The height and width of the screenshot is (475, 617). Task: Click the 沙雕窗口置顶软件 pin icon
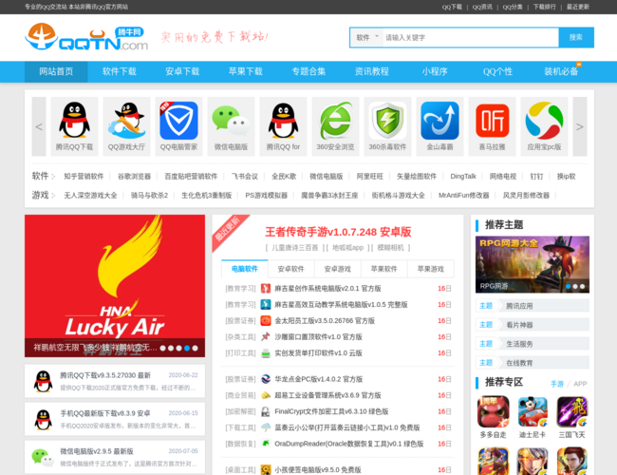266,337
